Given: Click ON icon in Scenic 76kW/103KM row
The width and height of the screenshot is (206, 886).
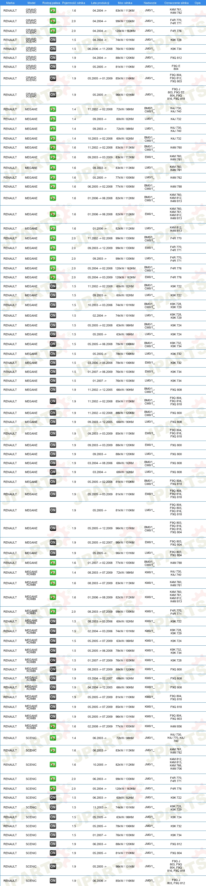Looking at the screenshot, I should 52,835.
